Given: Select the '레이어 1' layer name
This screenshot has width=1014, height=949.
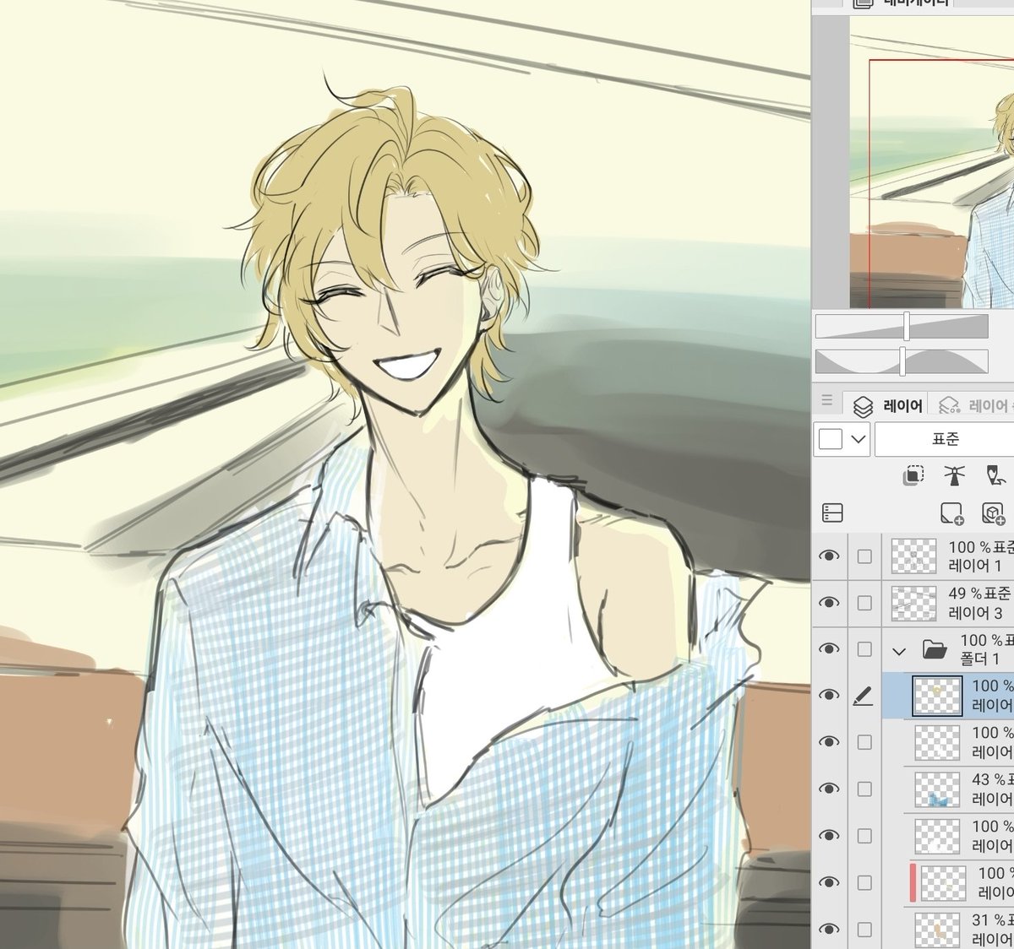Looking at the screenshot, I should click(x=975, y=566).
